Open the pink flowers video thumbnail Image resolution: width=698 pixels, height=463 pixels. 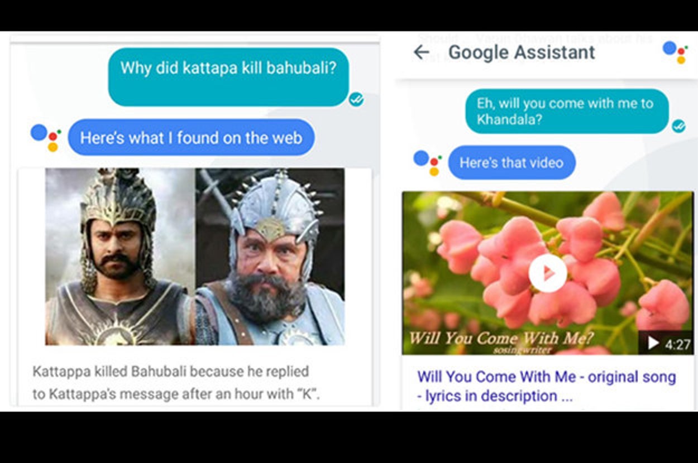548,273
